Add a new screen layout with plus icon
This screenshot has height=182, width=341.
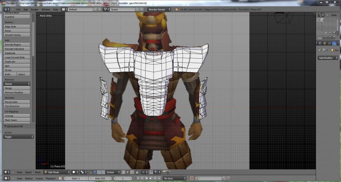click(96, 9)
